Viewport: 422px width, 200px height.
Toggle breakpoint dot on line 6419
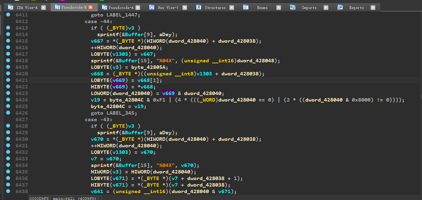(8, 67)
